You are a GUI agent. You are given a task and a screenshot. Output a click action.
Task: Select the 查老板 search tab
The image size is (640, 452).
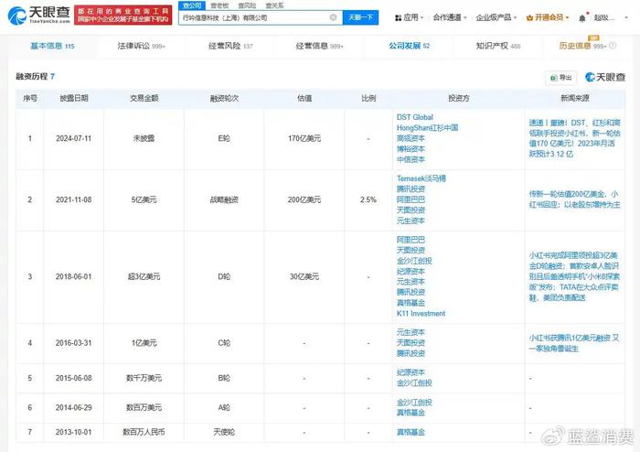coord(219,5)
